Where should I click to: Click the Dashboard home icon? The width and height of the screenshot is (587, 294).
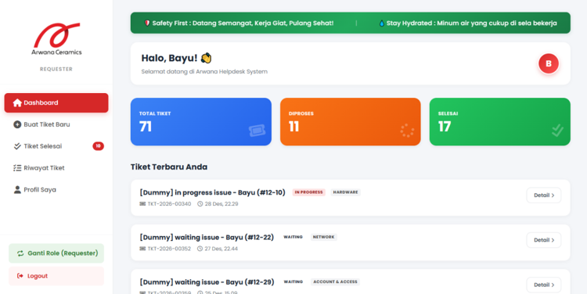[x=17, y=103]
